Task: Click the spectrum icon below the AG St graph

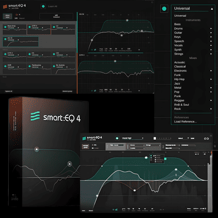Action: (x=95, y=50)
